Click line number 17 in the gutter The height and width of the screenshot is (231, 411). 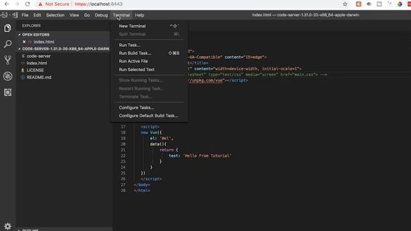pyautogui.click(x=123, y=127)
